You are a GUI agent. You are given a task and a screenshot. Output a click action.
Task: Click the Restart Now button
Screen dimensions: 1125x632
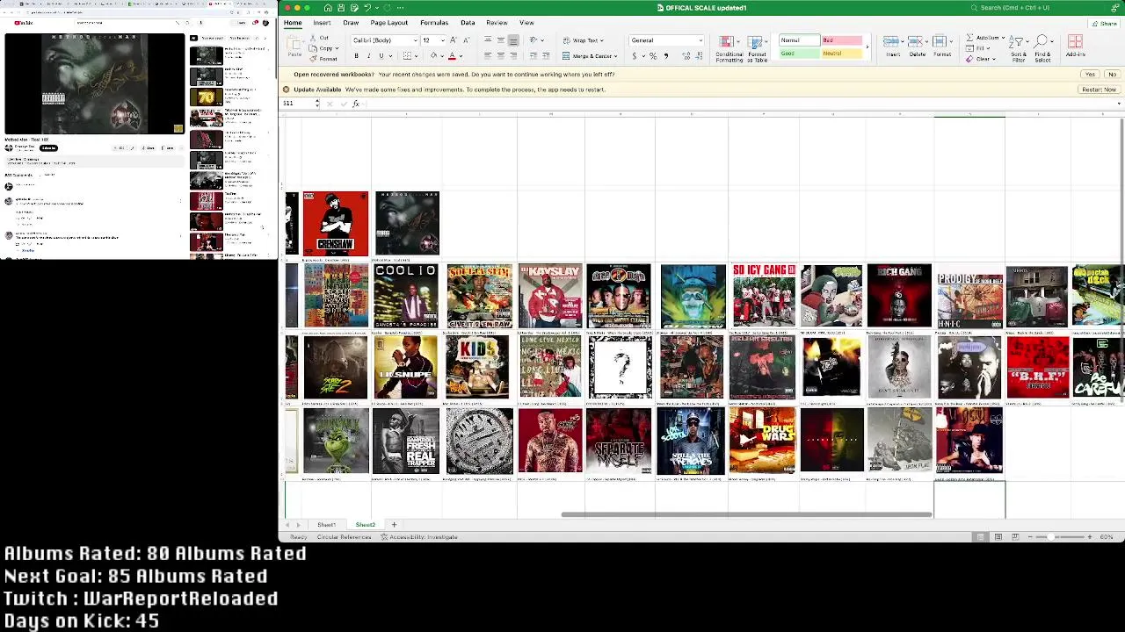click(x=1099, y=90)
